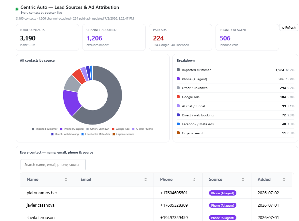Sort the table by Source column
This screenshot has height=221, width=299.
243,179
